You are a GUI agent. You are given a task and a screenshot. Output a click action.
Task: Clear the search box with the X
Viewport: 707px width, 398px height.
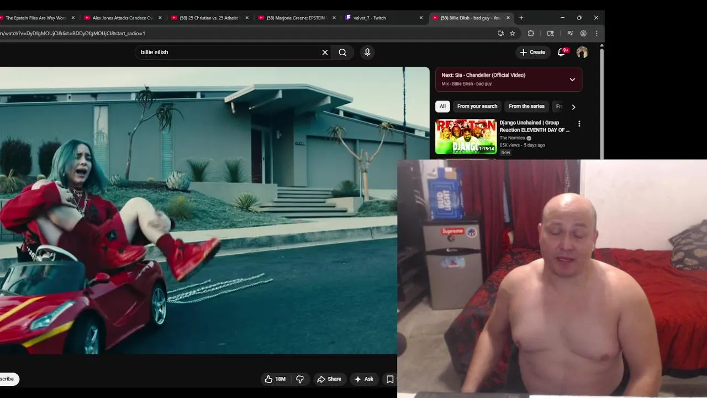(x=325, y=53)
